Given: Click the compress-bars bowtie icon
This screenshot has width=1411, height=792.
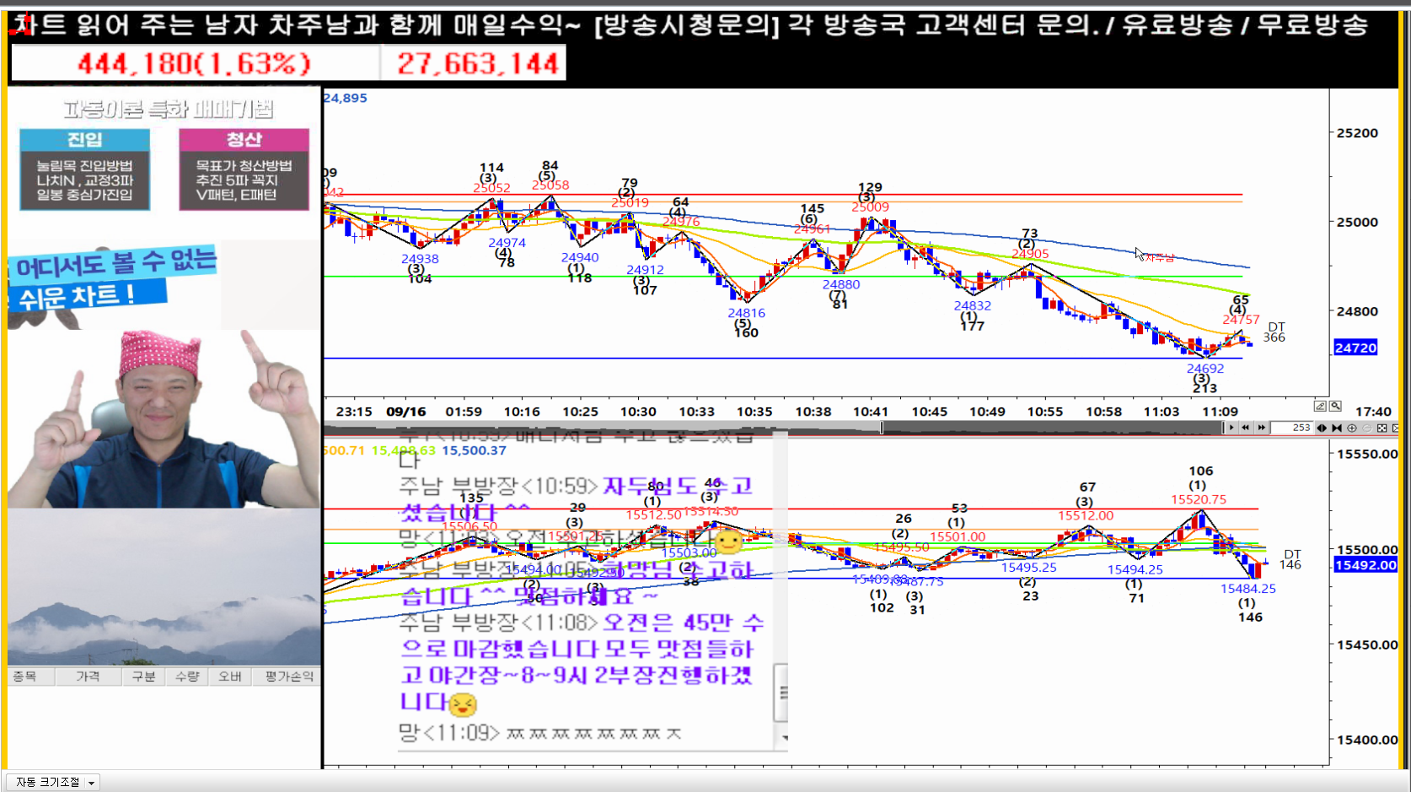Looking at the screenshot, I should click(x=1337, y=428).
